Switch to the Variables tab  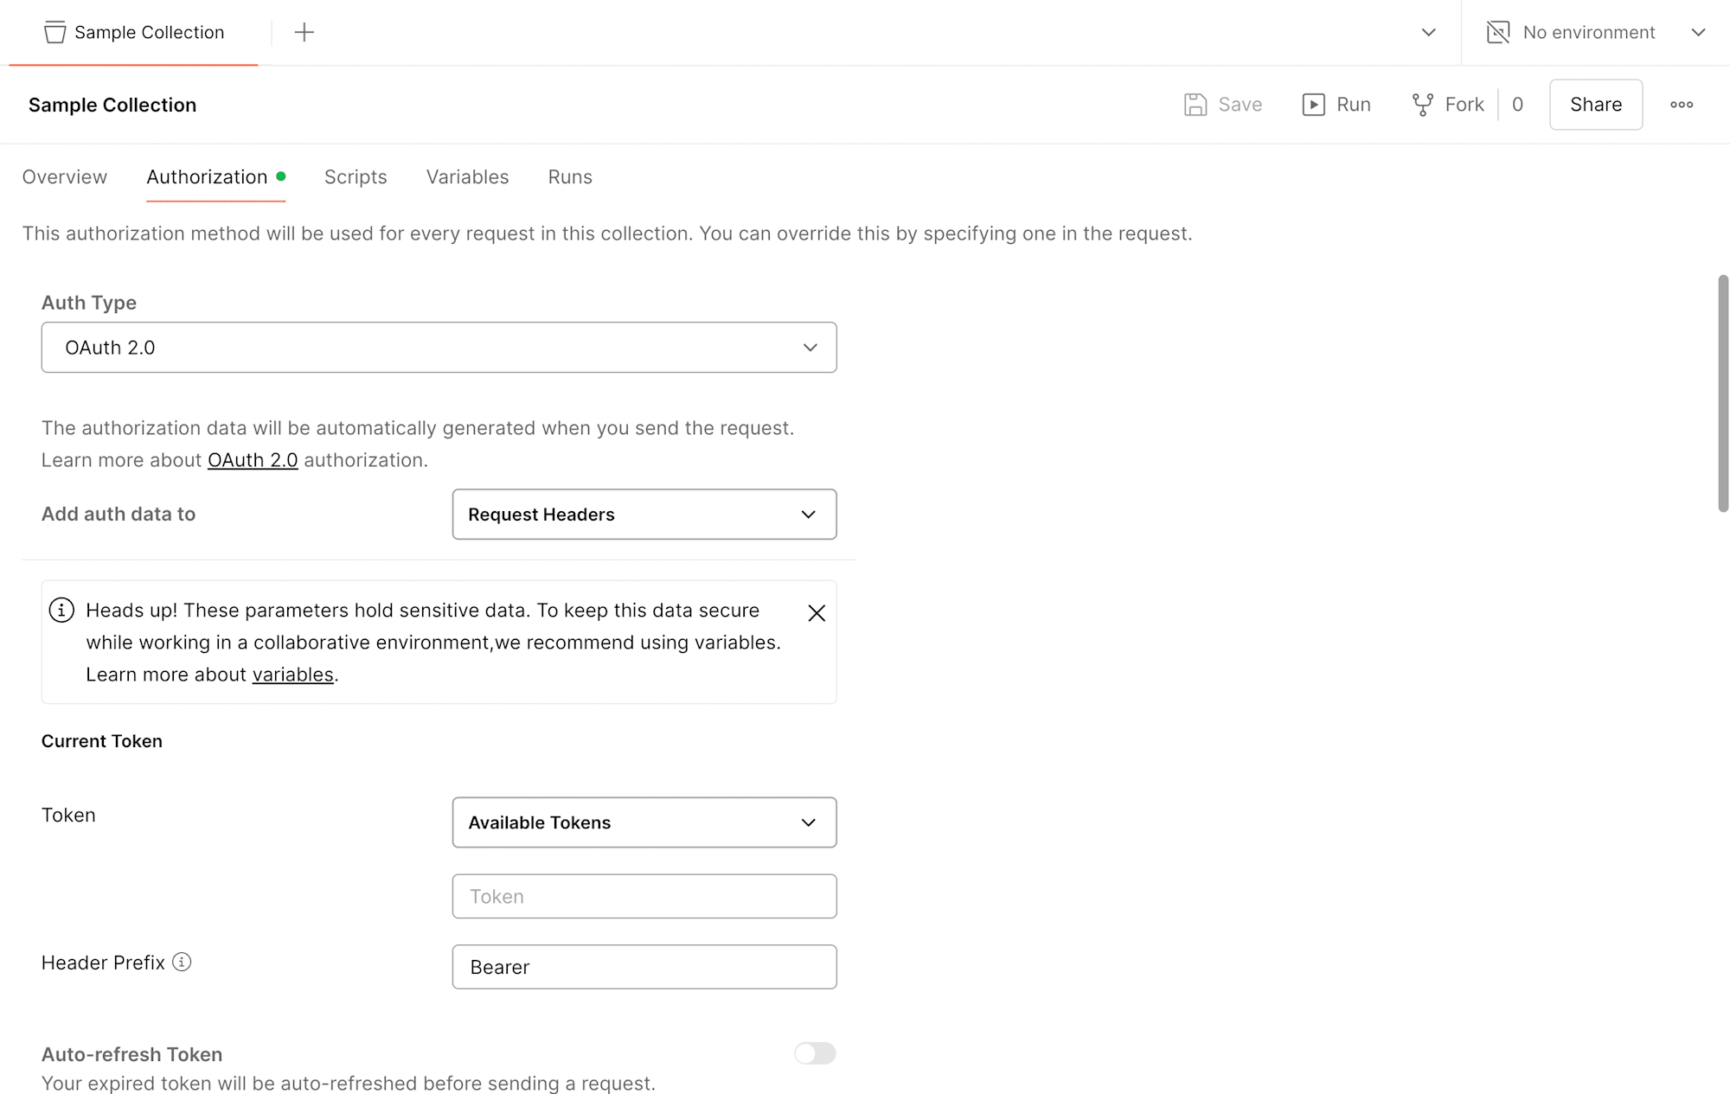pos(467,176)
